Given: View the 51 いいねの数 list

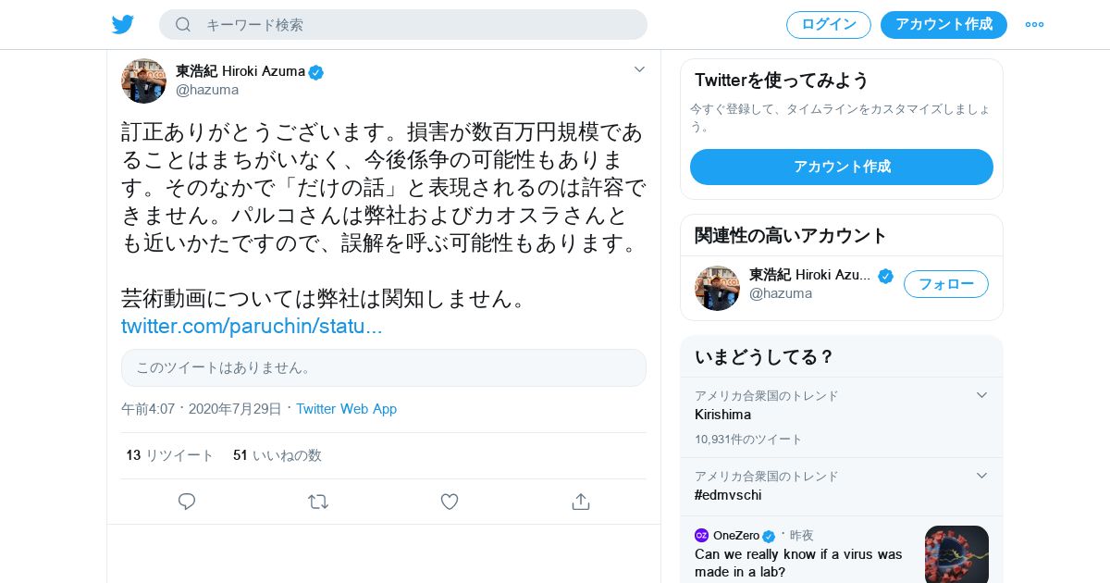Looking at the screenshot, I should [x=277, y=455].
